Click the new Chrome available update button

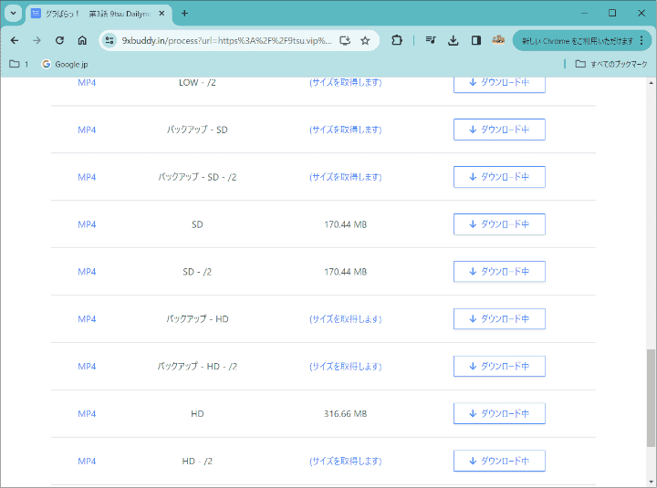pyautogui.click(x=579, y=40)
